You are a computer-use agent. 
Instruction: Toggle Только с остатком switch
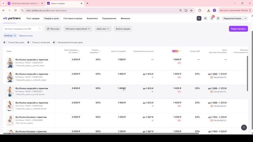[29, 42]
